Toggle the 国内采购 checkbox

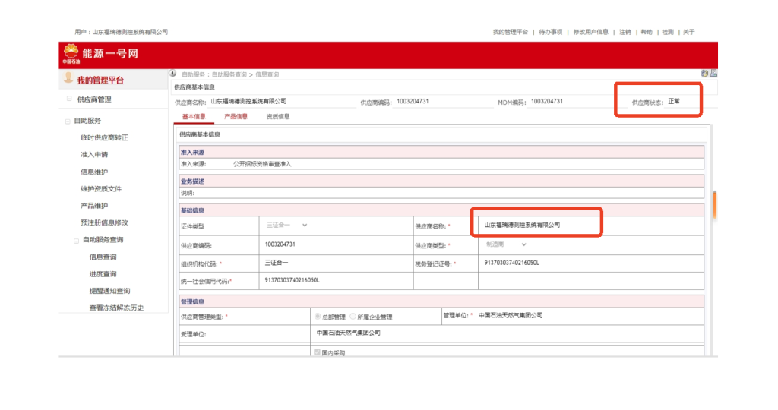click(x=318, y=352)
